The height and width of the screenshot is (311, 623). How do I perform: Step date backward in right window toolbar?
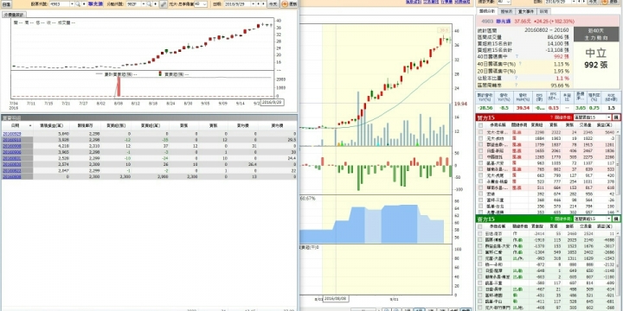pos(579,2)
